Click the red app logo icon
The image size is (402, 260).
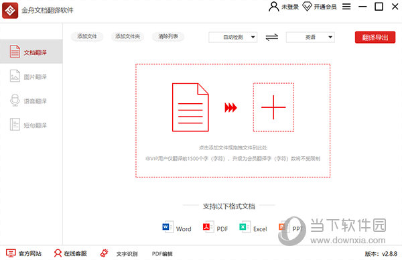click(10, 11)
